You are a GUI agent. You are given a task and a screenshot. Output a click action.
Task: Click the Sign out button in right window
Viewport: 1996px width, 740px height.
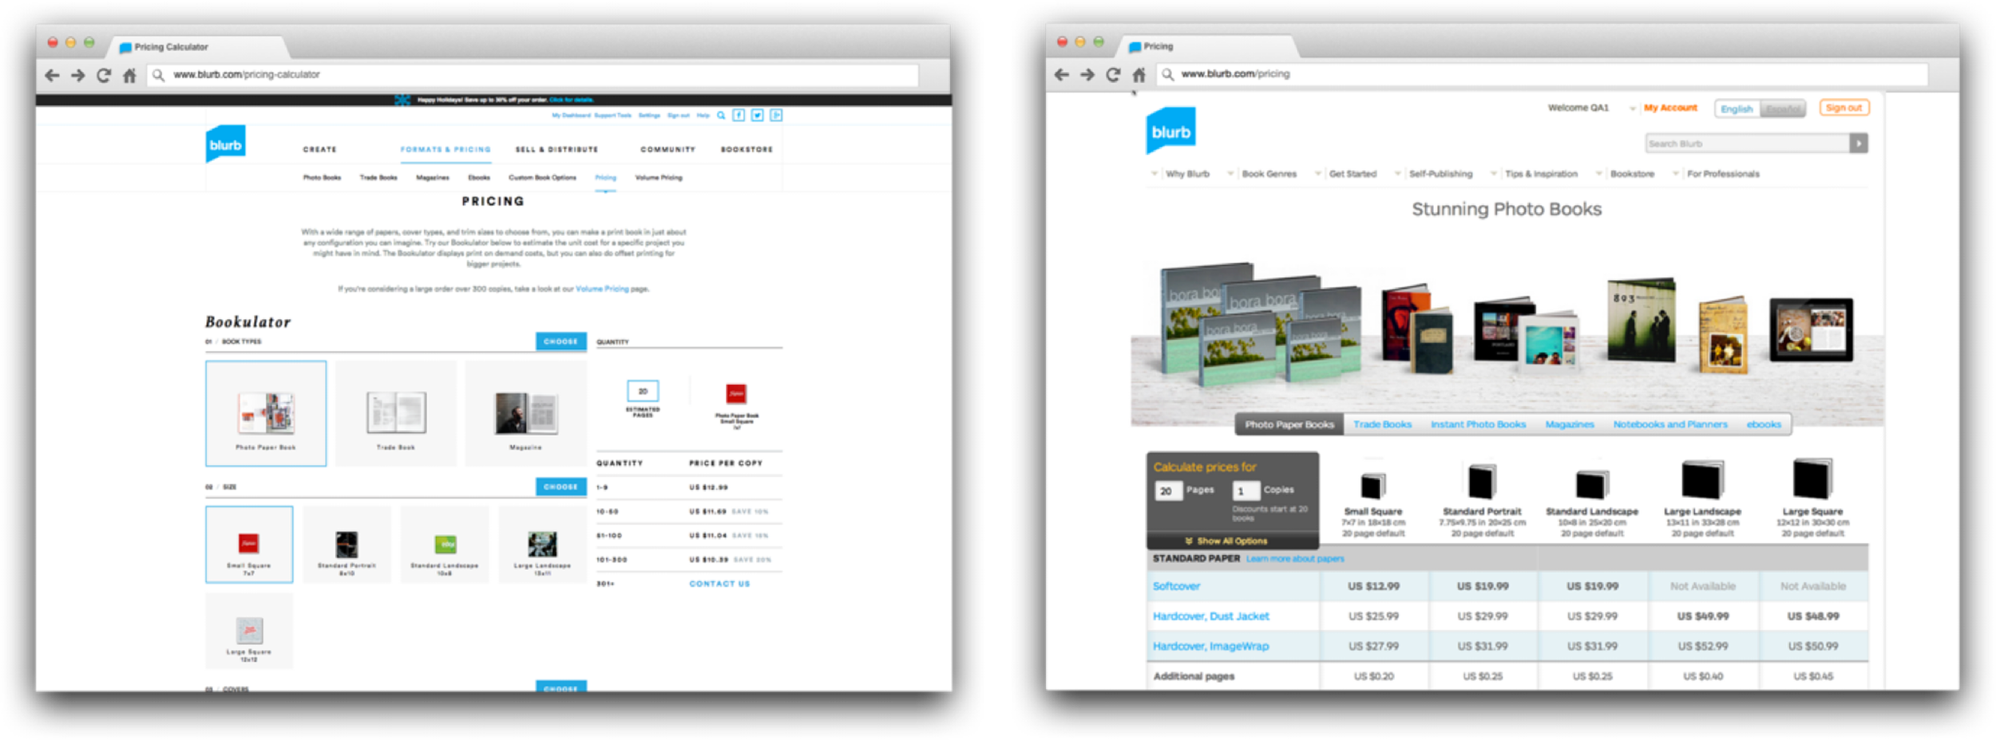click(x=1844, y=108)
